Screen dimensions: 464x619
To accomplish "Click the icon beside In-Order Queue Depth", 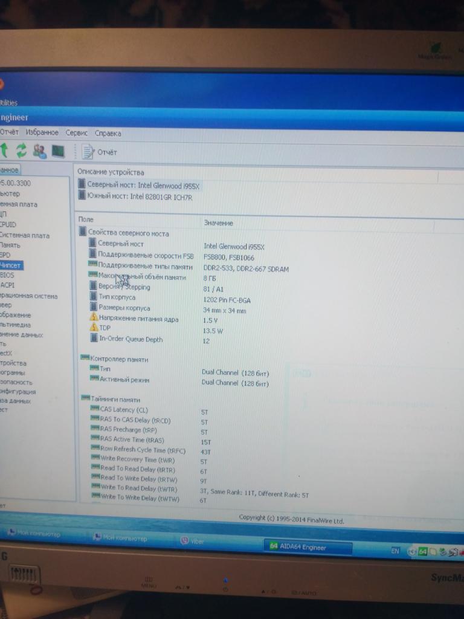I will [94, 338].
